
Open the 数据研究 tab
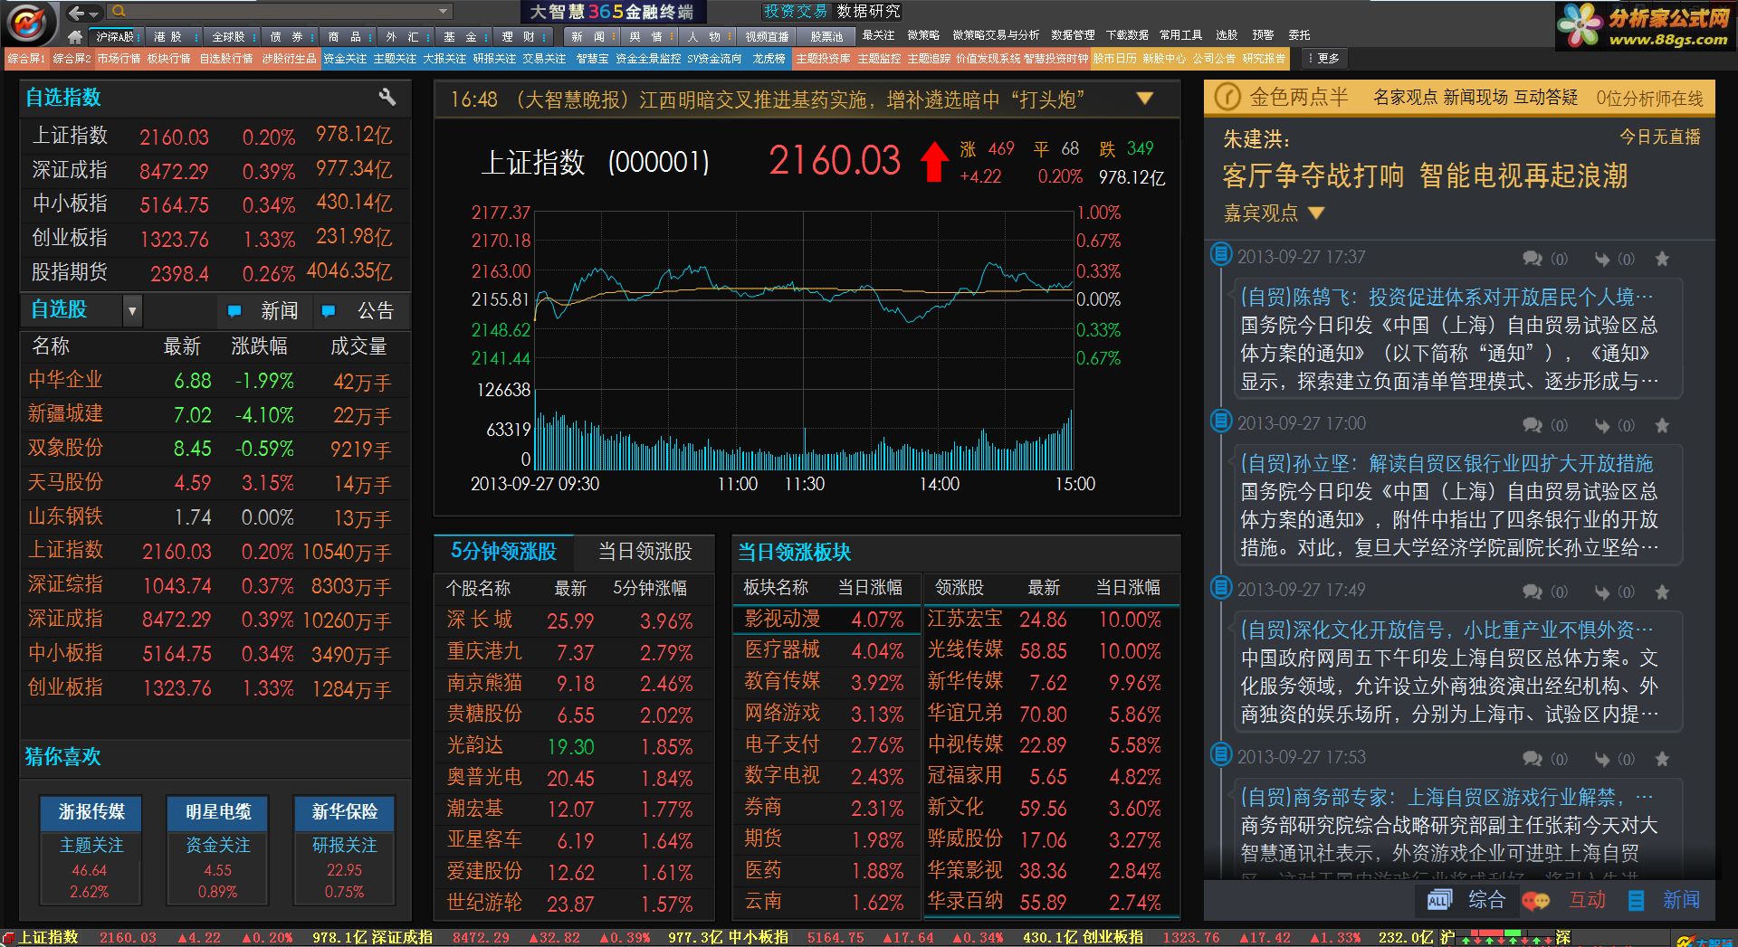point(868,12)
